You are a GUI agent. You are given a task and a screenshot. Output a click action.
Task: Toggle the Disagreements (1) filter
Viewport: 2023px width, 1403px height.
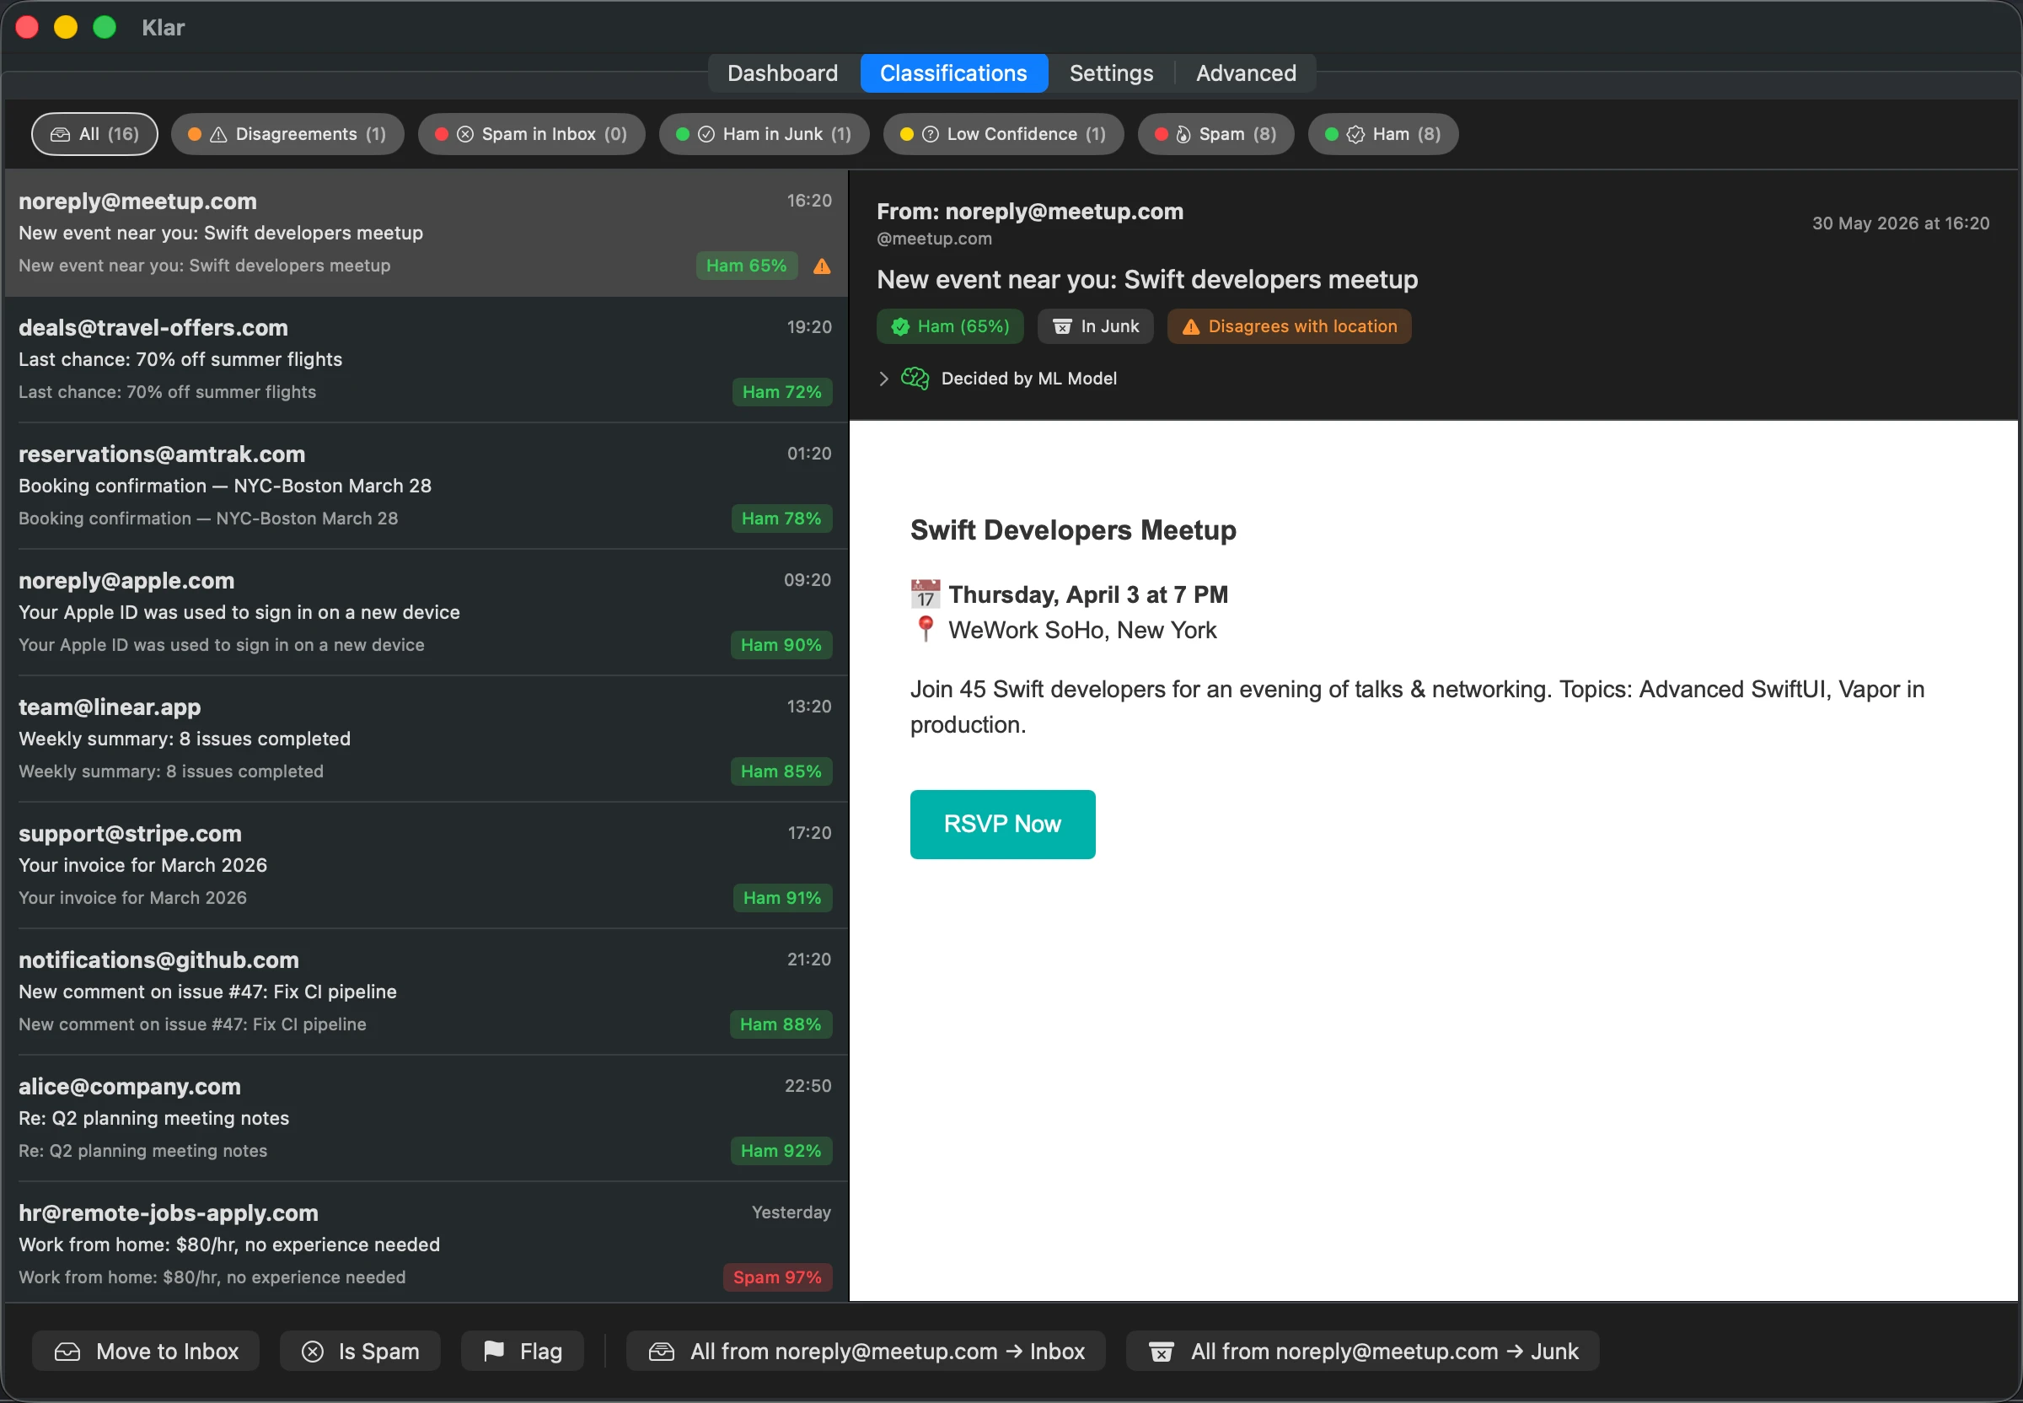click(287, 133)
